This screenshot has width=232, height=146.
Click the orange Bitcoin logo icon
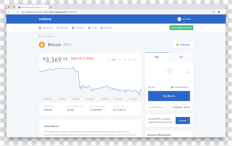[42, 45]
